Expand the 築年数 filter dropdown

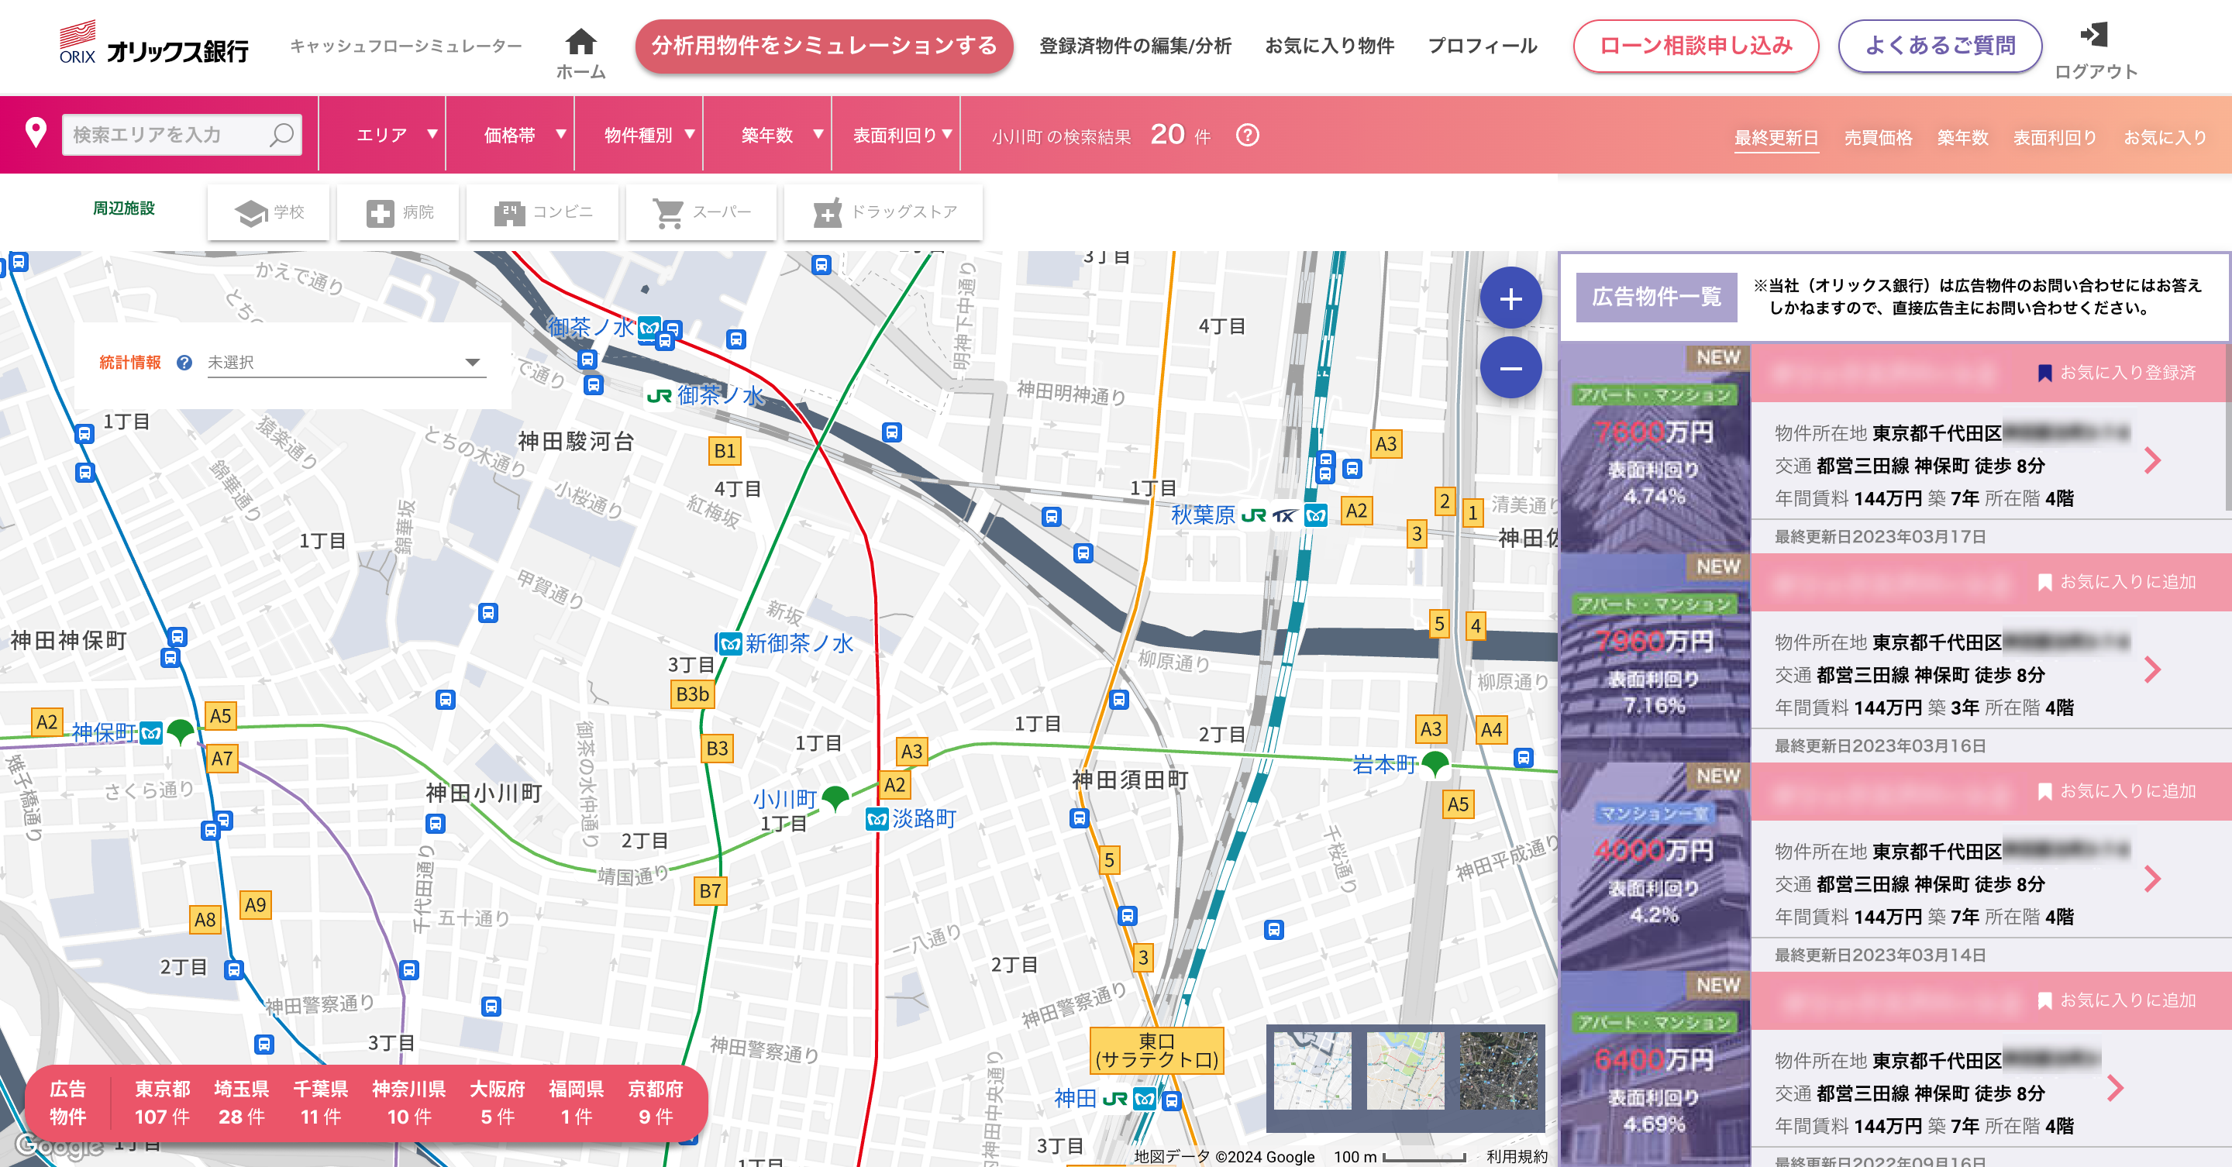point(766,135)
